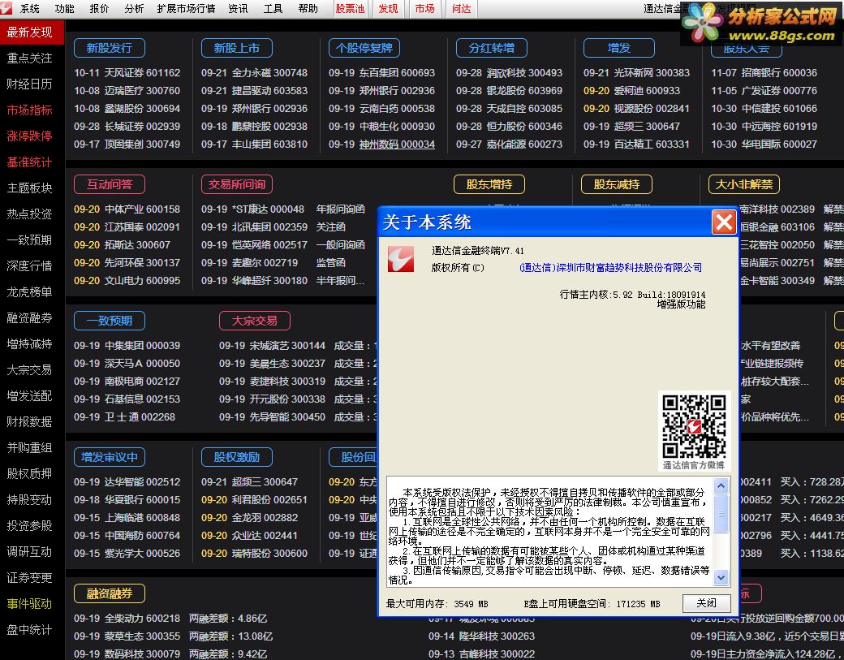Select 事件驱动 in the sidebar
Viewport: 844px width, 660px height.
(29, 603)
